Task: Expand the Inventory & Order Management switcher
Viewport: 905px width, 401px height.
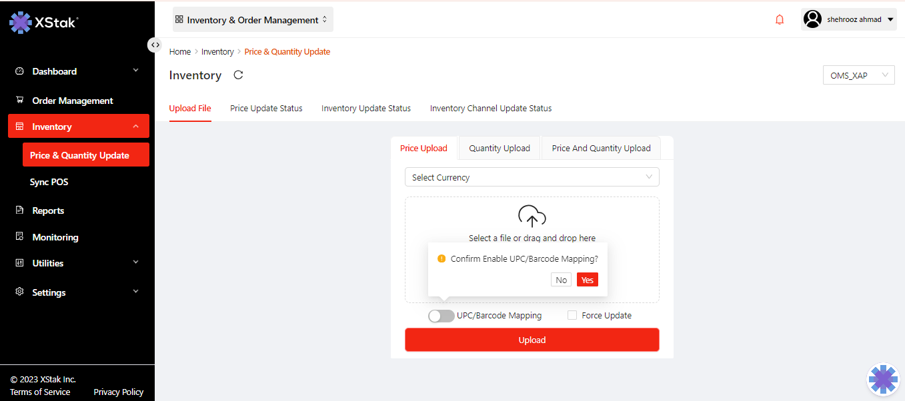Action: point(252,20)
